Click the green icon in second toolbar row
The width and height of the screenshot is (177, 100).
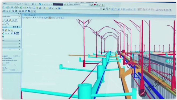21,7
